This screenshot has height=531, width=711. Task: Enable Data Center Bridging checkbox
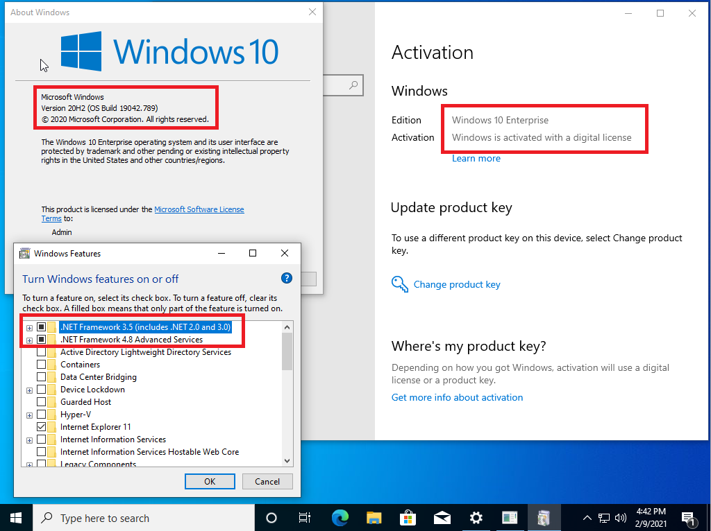click(x=41, y=376)
